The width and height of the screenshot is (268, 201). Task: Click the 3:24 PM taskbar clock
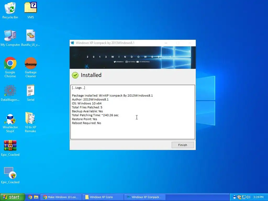(x=258, y=197)
